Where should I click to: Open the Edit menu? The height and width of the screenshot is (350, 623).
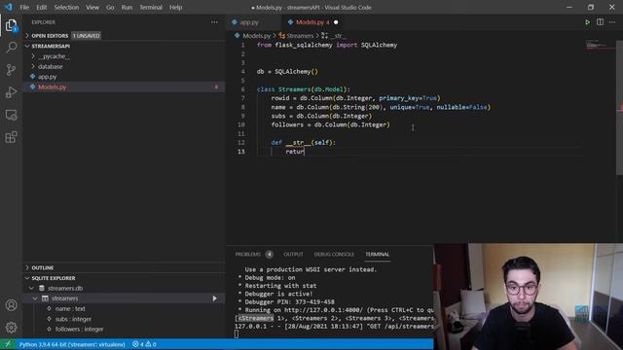(41, 7)
